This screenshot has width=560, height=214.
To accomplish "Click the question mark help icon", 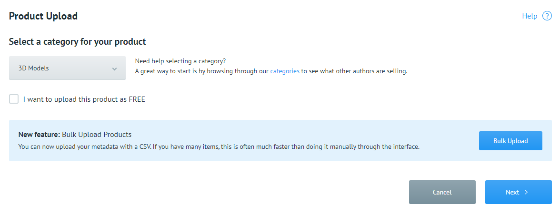I will 547,16.
